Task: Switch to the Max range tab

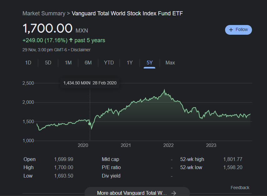Action: click(170, 63)
